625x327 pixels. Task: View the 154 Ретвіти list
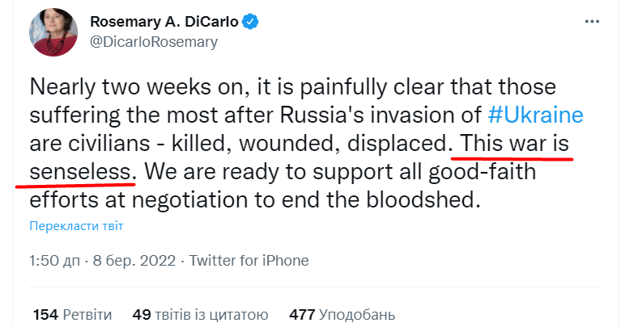71,313
